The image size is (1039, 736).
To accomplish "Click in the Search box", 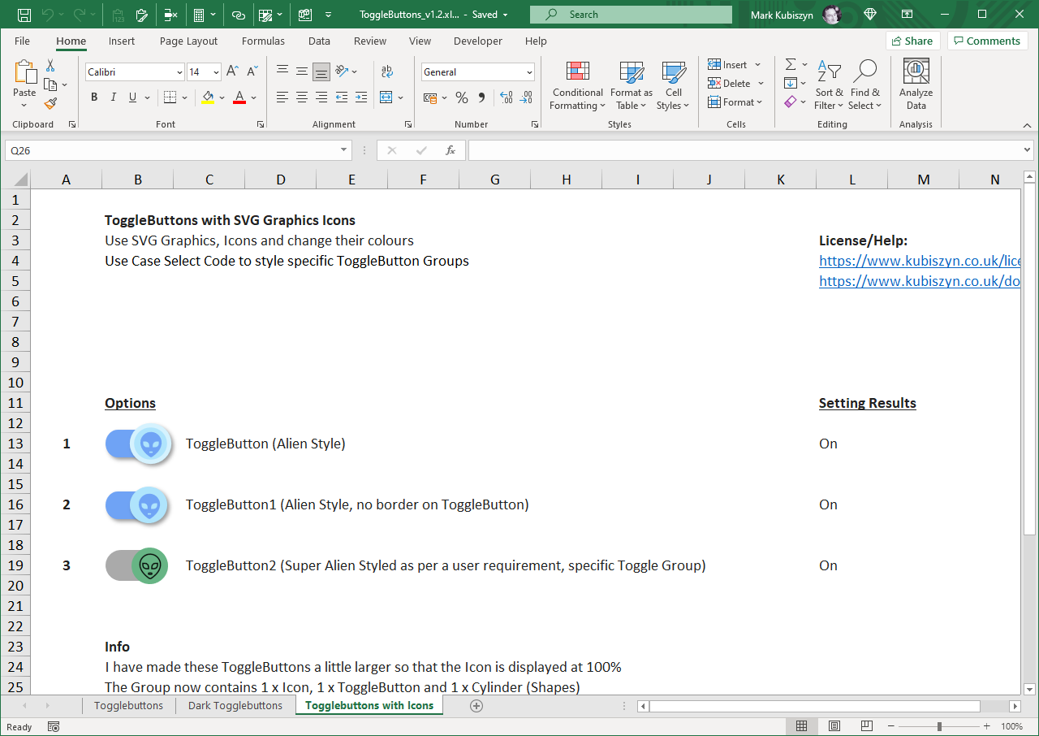I will coord(631,15).
